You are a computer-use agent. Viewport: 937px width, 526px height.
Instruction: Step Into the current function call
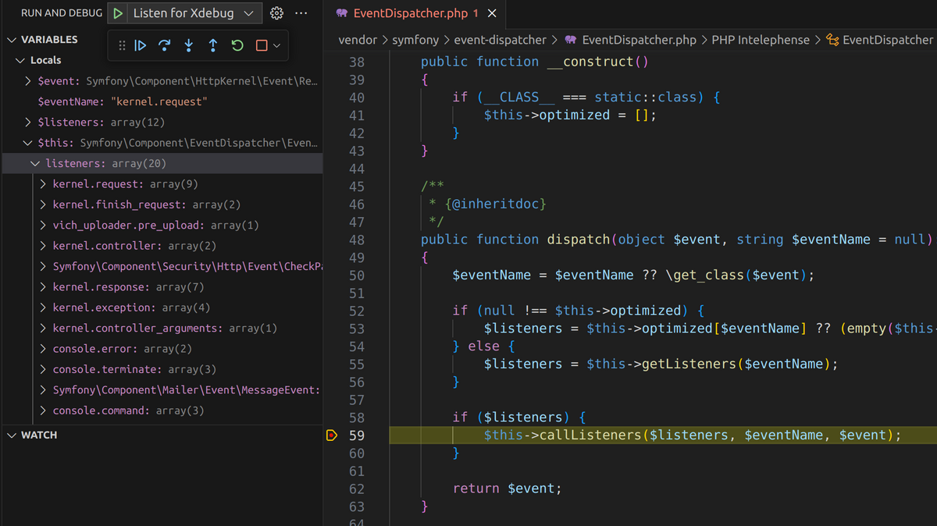tap(188, 45)
